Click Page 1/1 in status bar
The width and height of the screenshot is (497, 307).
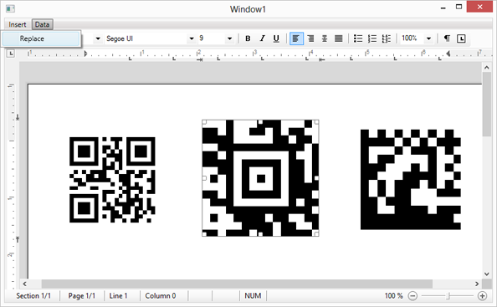tap(82, 296)
